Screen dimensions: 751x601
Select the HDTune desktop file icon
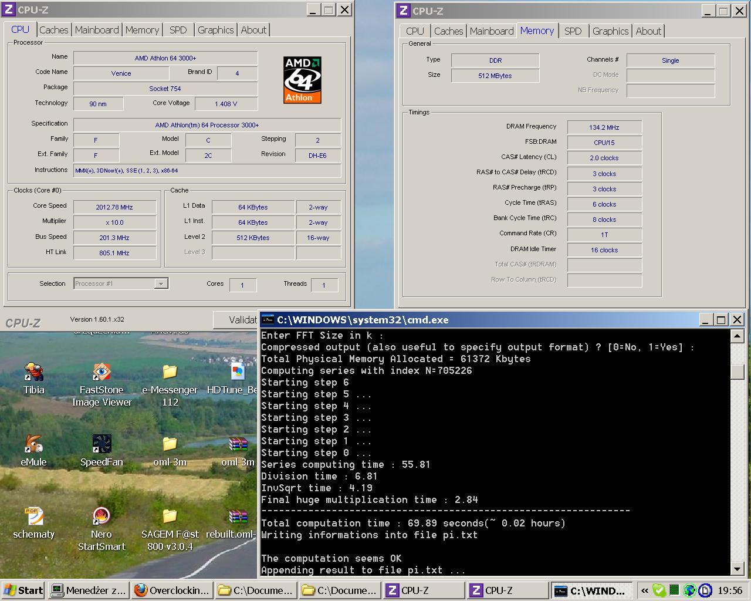[238, 372]
